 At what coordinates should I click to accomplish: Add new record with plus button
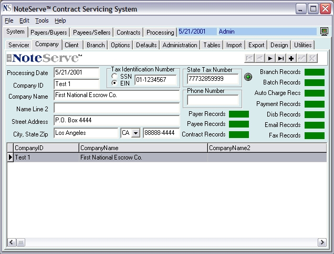tap(291, 58)
